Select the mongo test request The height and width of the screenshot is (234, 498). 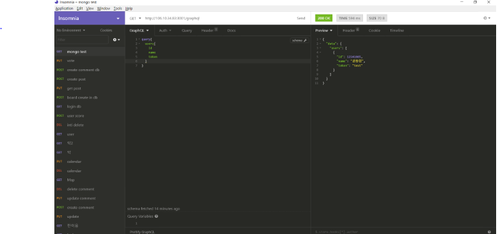[89, 52]
